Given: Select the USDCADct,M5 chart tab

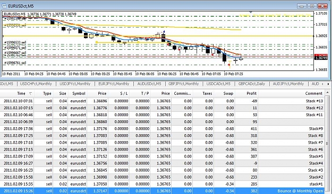Looking at the screenshot, I should [218, 84].
